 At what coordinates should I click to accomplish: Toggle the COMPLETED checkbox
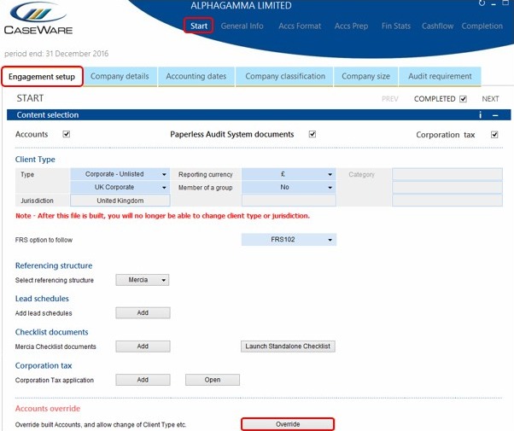[x=463, y=99]
